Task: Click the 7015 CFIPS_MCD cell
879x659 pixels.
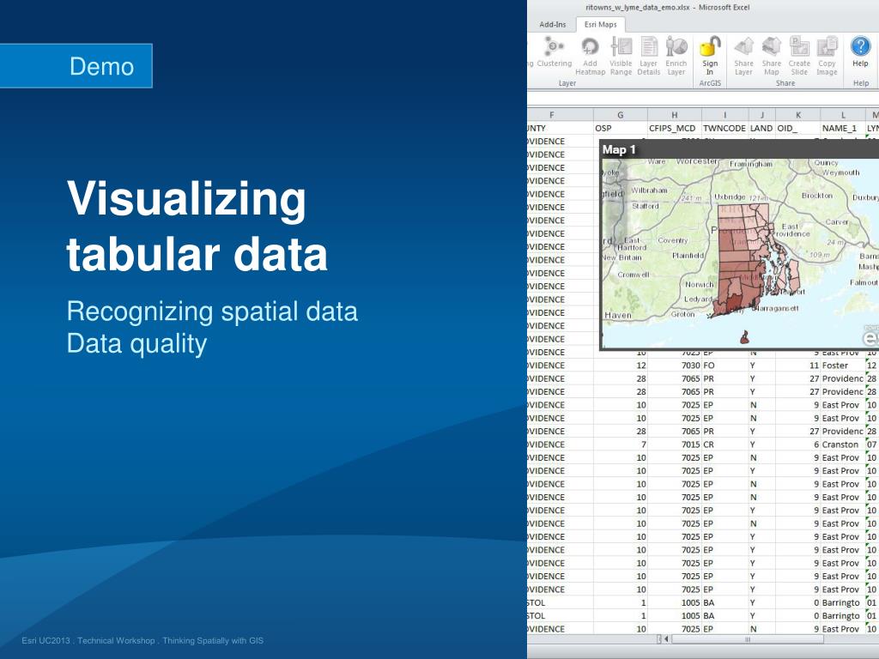Action: click(675, 444)
